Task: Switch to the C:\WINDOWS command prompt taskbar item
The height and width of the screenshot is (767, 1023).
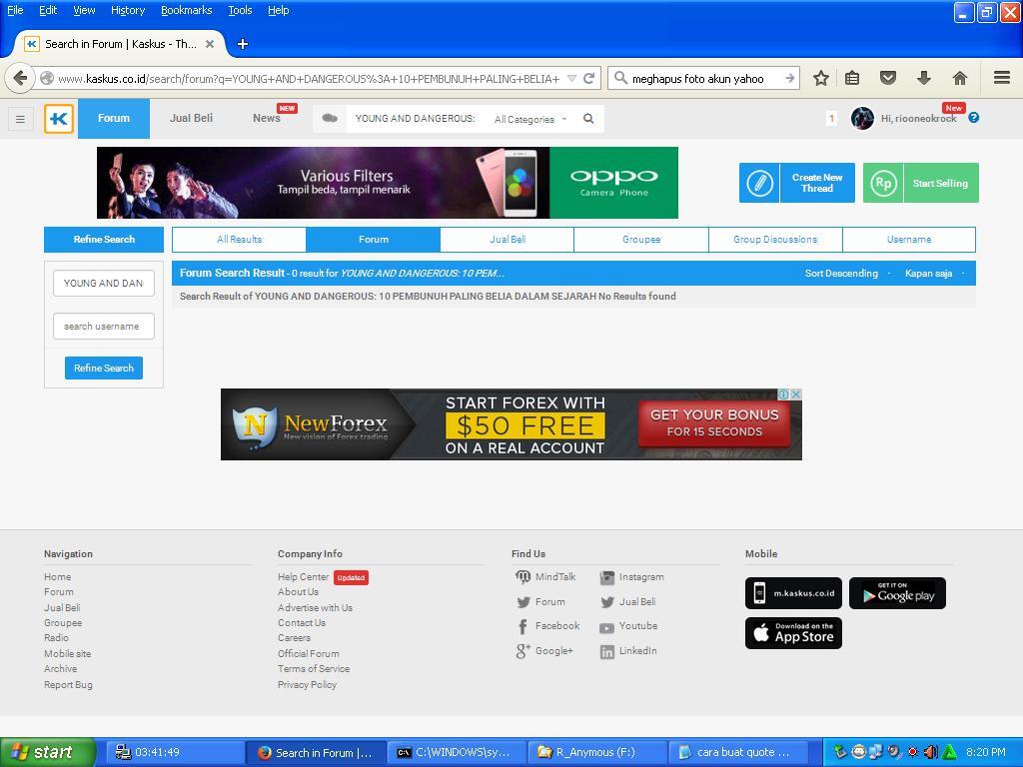Action: tap(456, 753)
